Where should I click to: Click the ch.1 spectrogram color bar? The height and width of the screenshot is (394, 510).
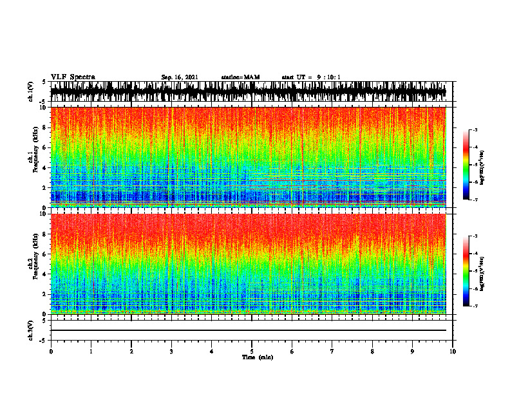point(466,165)
